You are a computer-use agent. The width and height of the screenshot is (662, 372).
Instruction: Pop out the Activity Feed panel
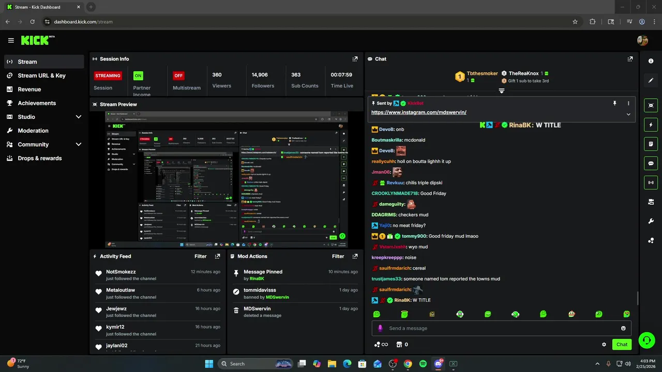pos(217,256)
